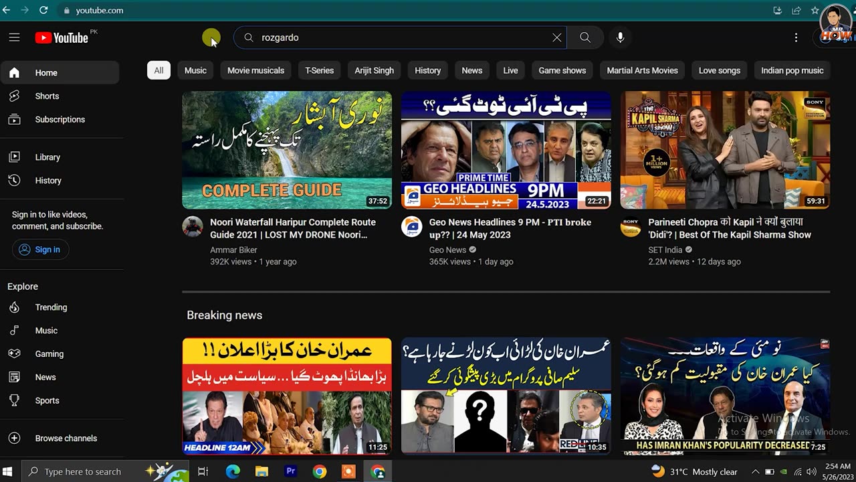Open Noori Waterfall video thumbnail
Viewport: 856px width, 482px height.
(x=287, y=150)
